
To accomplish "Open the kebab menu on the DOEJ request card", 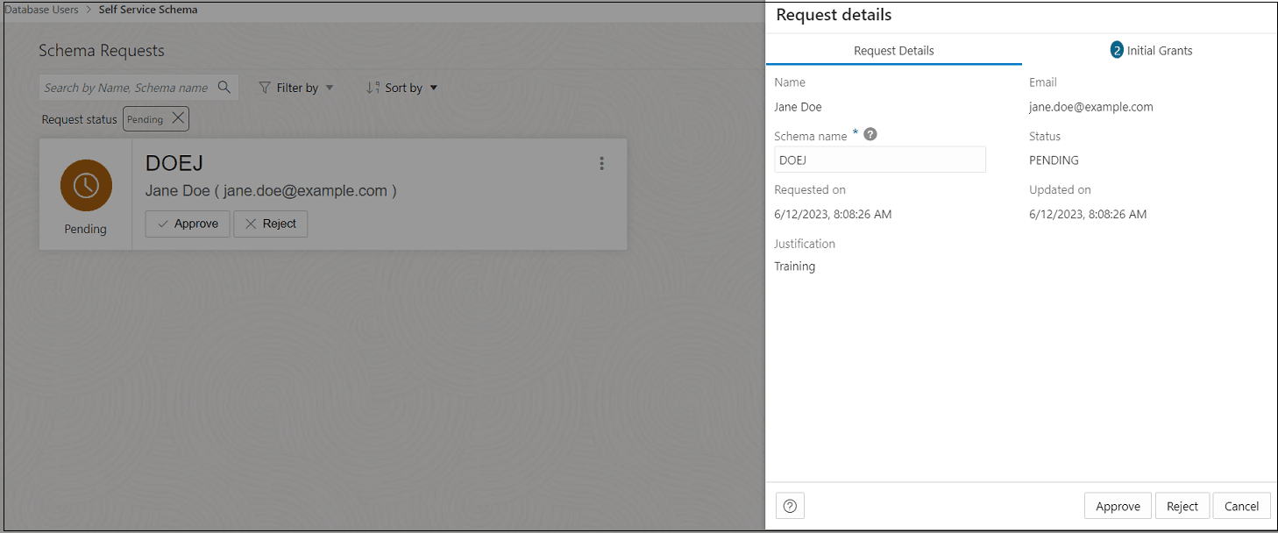I will [602, 163].
